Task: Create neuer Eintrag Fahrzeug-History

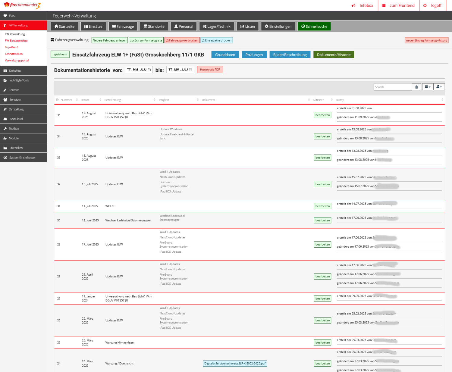Action: pyautogui.click(x=426, y=40)
